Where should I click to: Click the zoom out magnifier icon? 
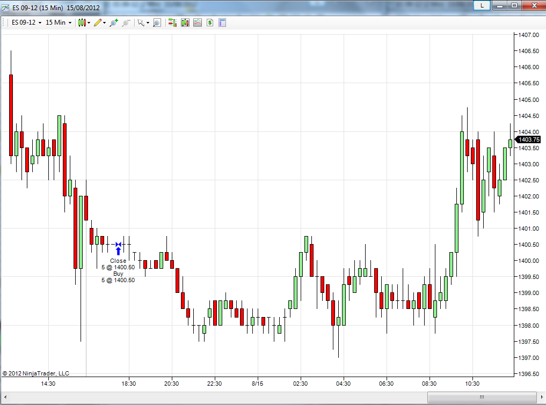tap(126, 23)
